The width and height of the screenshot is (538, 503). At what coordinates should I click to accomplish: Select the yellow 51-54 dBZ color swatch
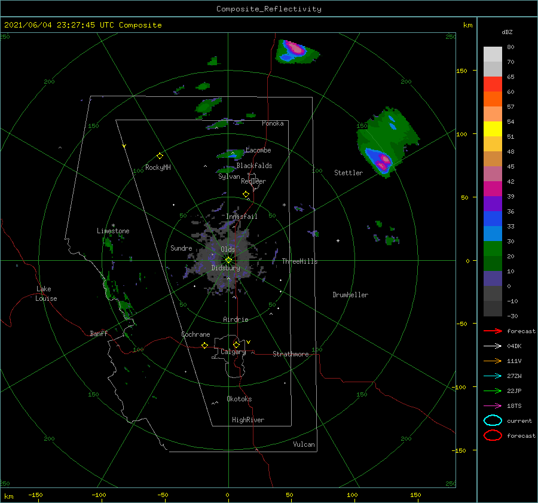point(493,129)
